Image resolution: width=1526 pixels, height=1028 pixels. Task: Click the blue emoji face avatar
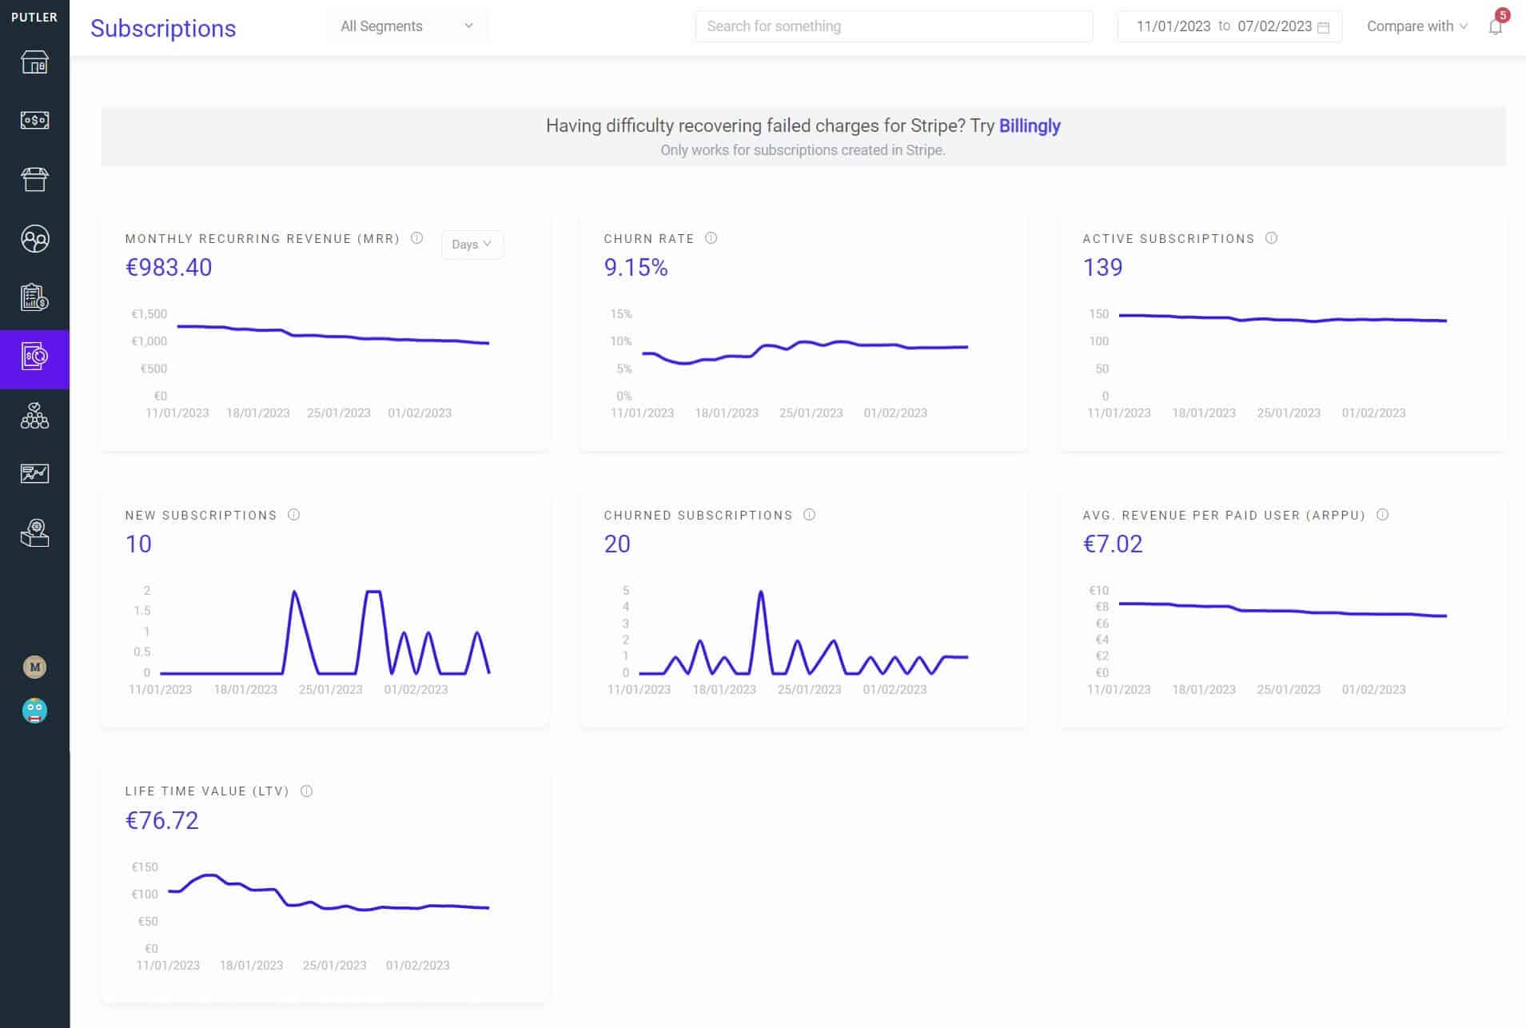tap(34, 711)
